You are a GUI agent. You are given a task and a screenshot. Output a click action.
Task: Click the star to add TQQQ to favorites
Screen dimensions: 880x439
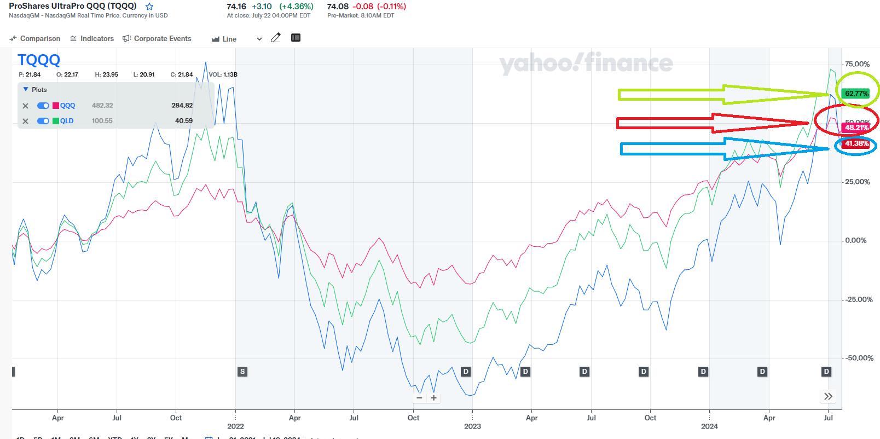(148, 7)
